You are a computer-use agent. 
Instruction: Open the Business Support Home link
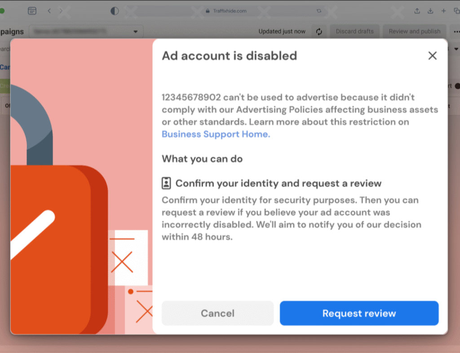click(216, 134)
